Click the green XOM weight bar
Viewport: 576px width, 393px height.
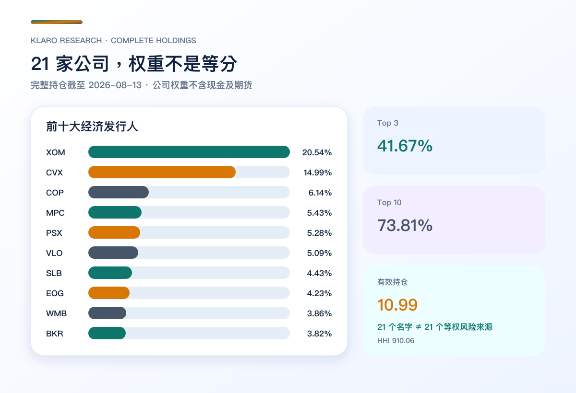pos(189,152)
